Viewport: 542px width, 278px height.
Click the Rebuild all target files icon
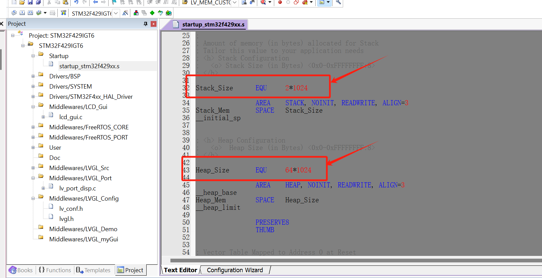(x=30, y=13)
